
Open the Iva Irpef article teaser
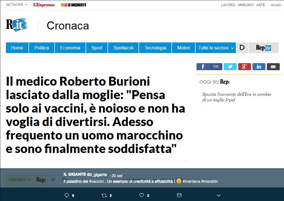236,97
